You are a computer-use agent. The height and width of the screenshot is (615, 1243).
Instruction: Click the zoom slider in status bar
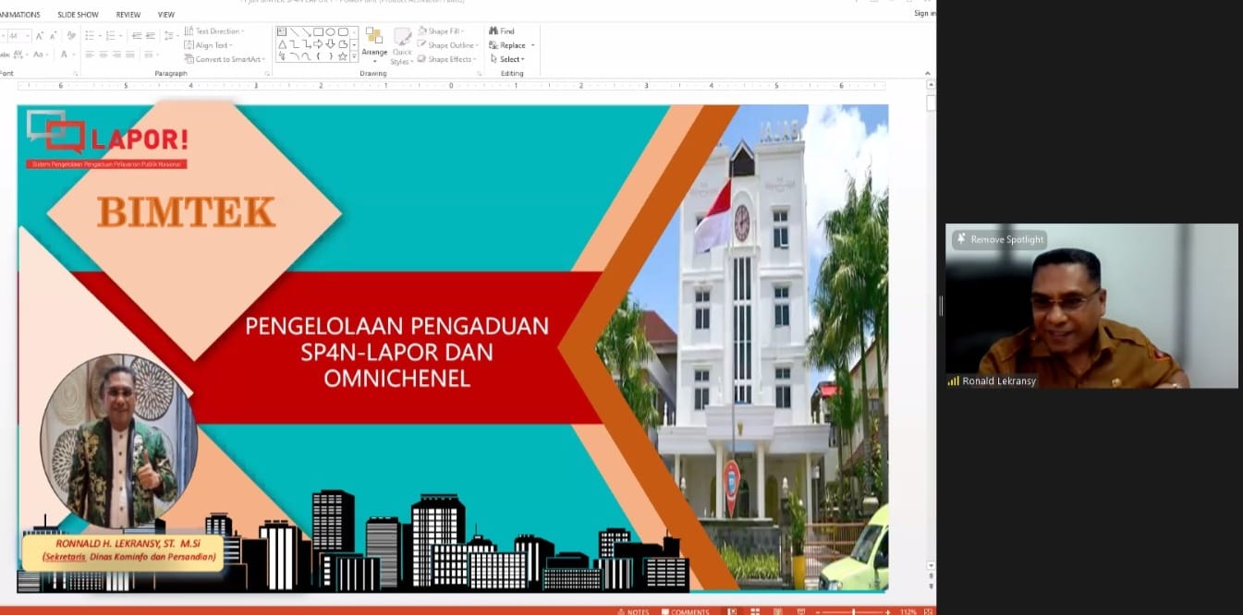coord(853,611)
